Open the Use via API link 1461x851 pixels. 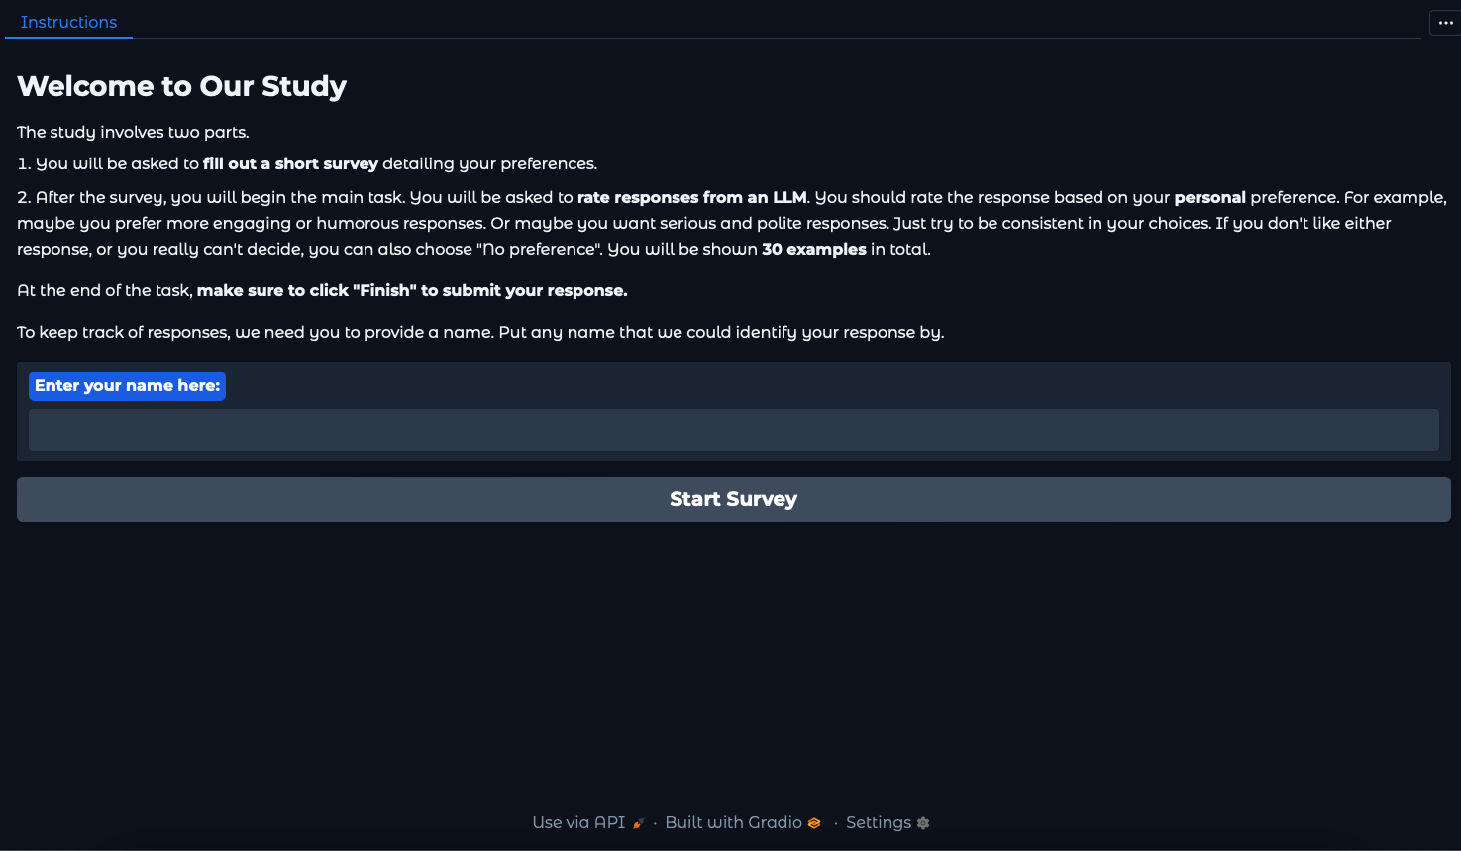tap(579, 822)
